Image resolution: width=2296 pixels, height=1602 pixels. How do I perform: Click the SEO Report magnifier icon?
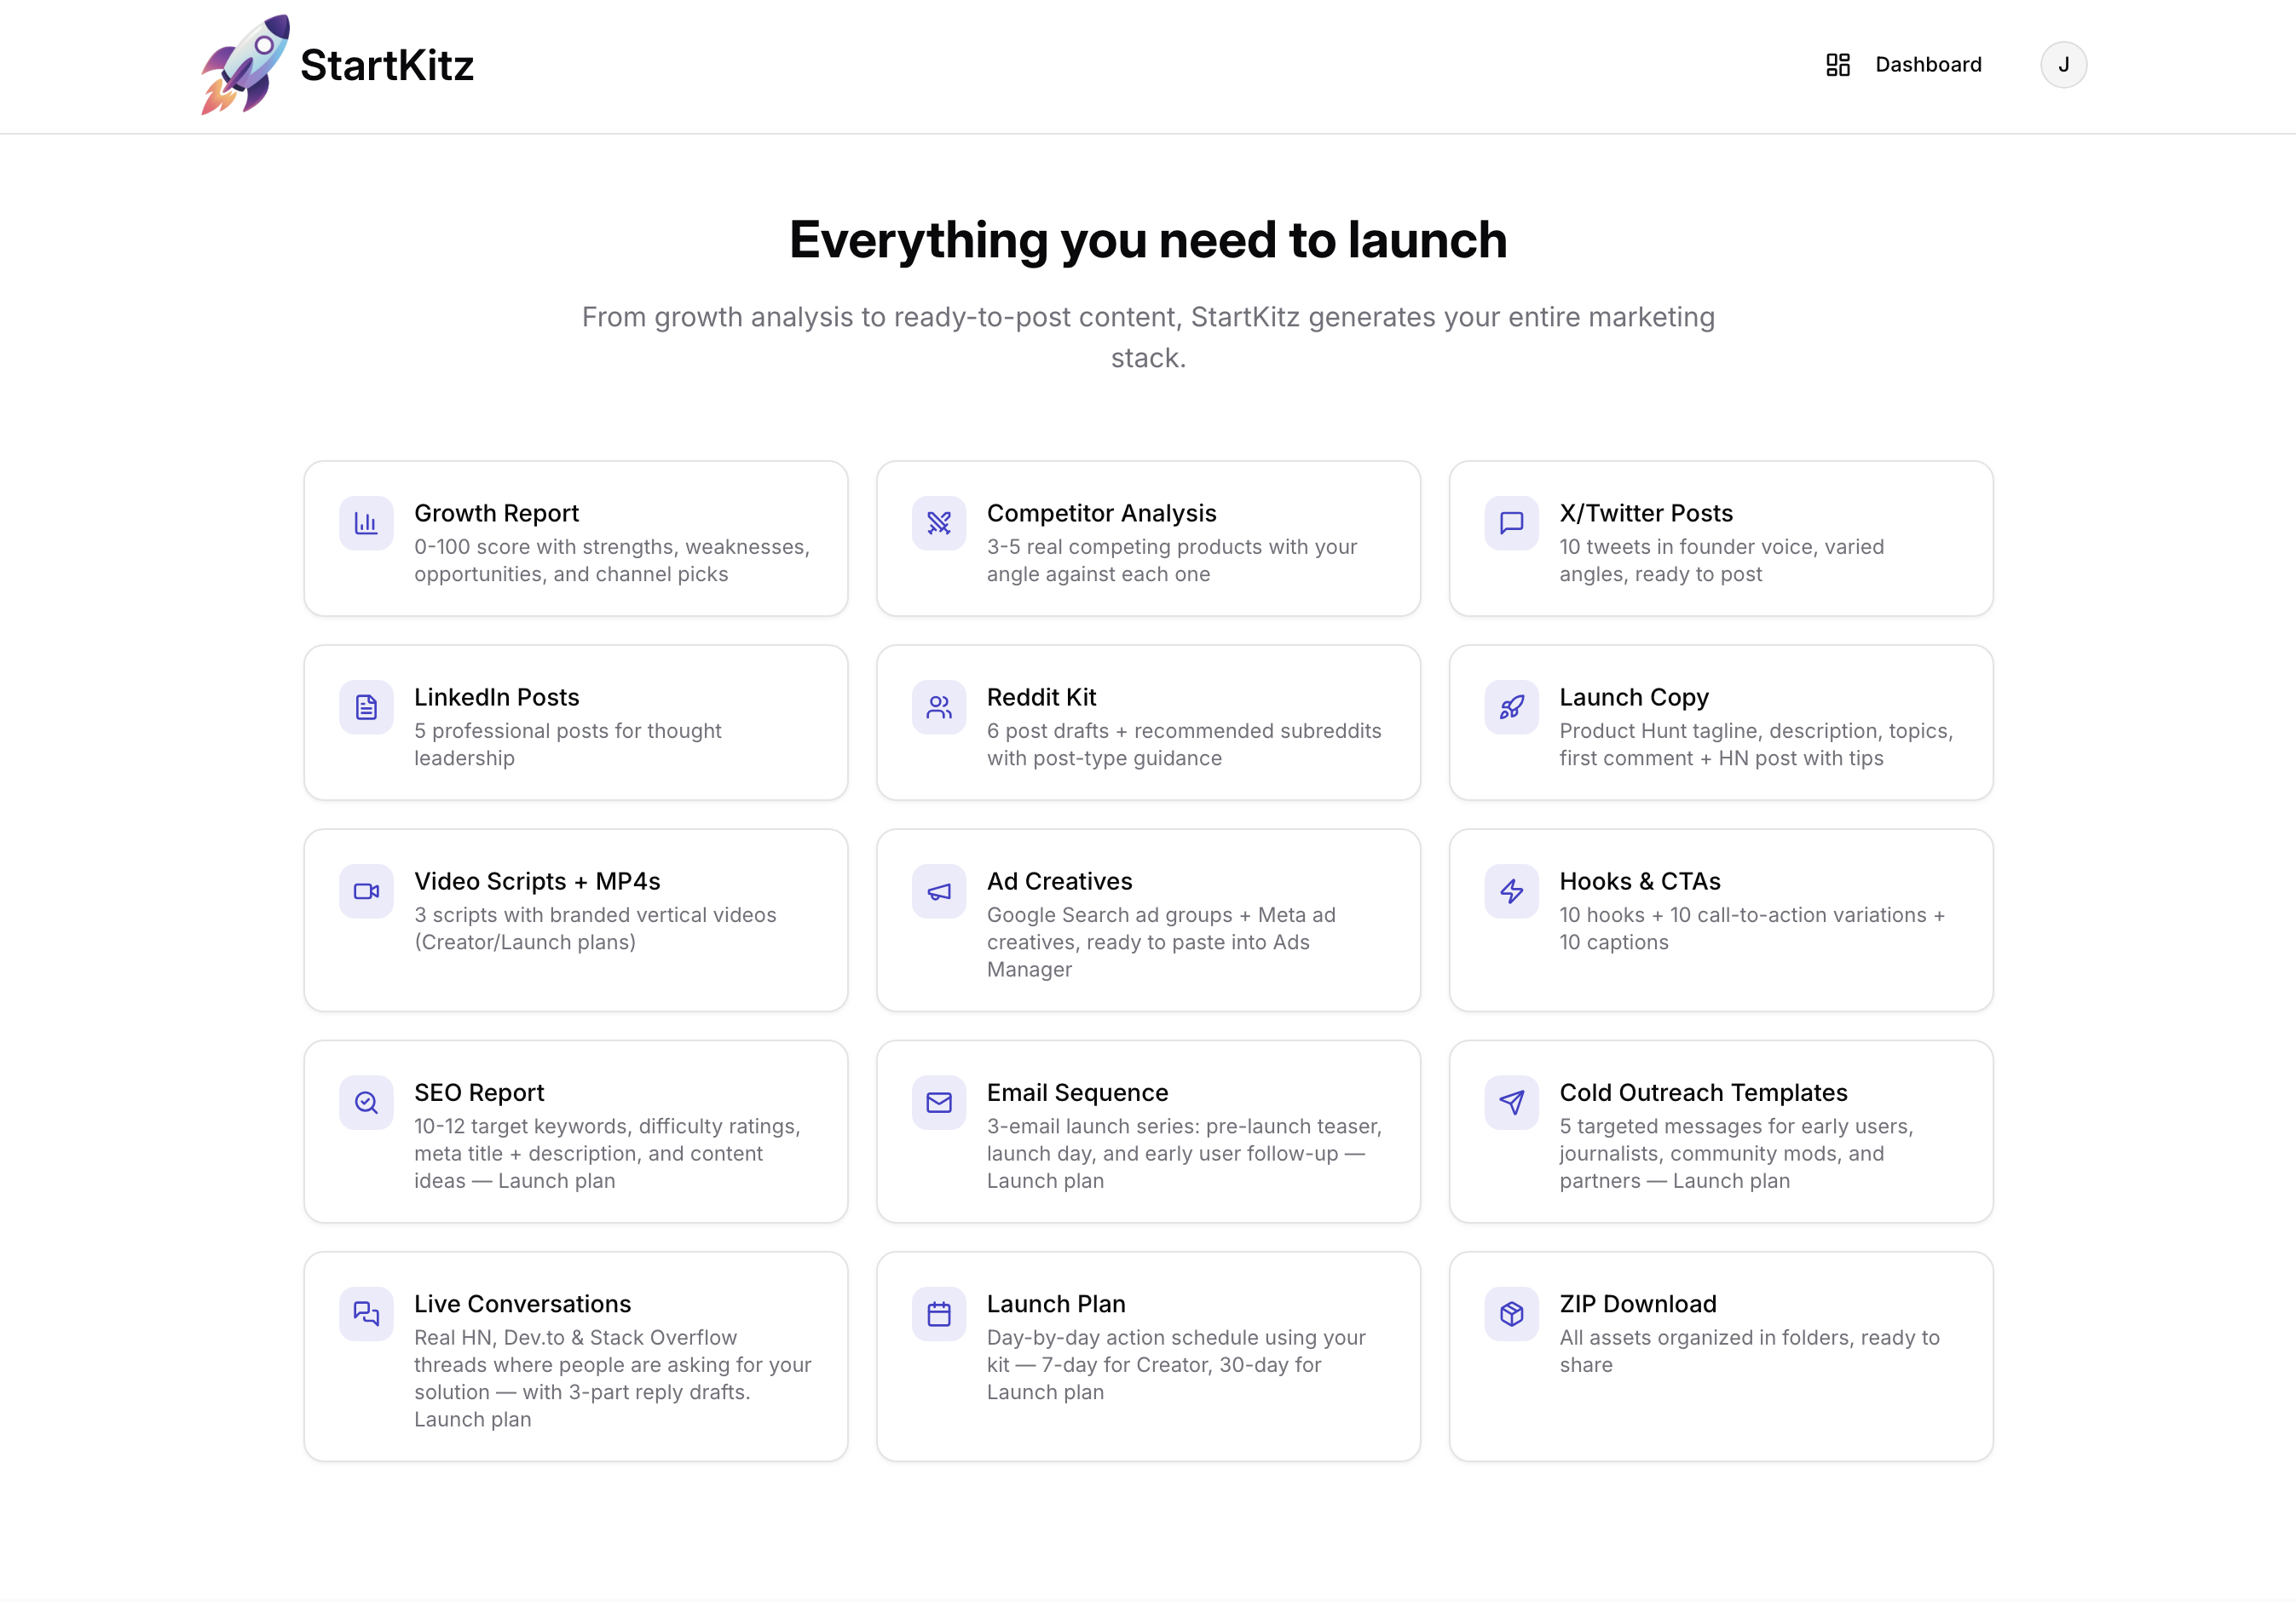[366, 1102]
